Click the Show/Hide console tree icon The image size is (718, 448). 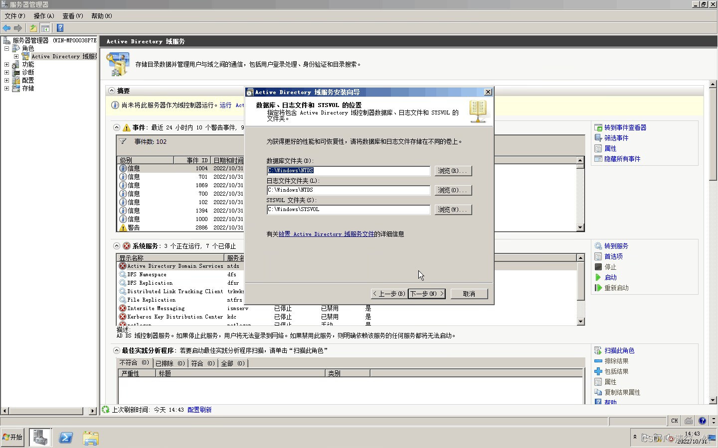[45, 28]
